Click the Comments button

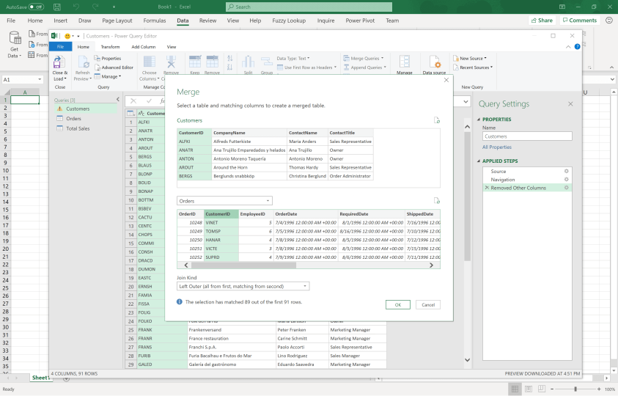(579, 20)
